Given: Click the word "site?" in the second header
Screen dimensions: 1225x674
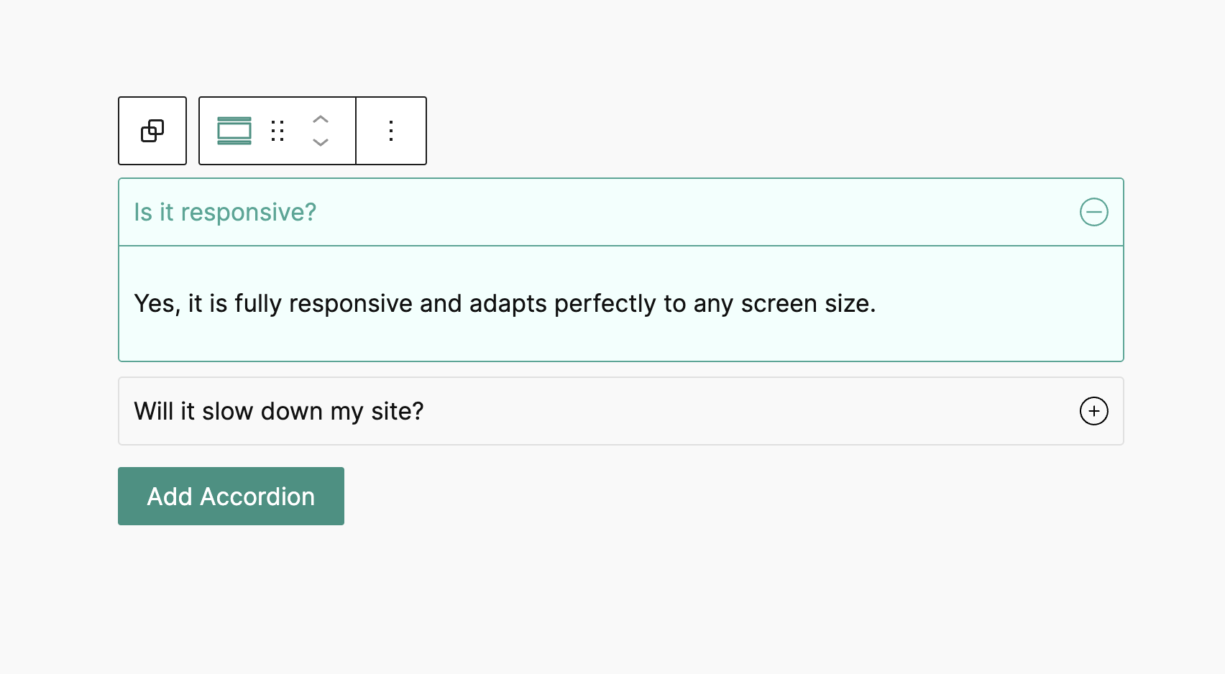Looking at the screenshot, I should (x=397, y=411).
